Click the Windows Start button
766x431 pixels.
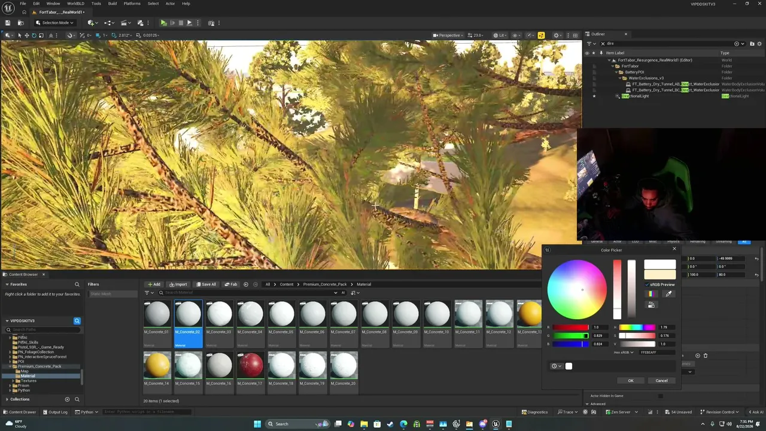tap(257, 424)
